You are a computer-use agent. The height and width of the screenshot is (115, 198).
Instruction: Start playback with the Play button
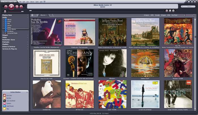tap(11, 7)
